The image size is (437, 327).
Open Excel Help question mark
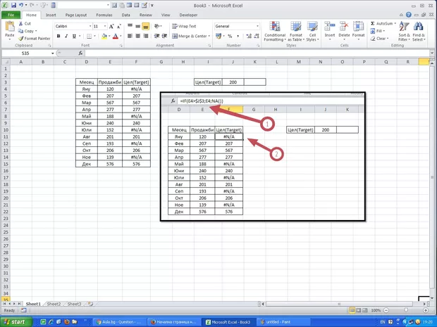click(409, 15)
